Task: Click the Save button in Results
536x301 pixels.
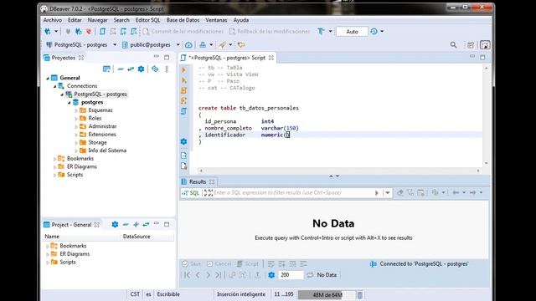Action: pyautogui.click(x=192, y=264)
